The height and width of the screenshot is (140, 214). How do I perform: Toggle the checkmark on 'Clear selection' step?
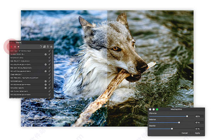pos(50,74)
